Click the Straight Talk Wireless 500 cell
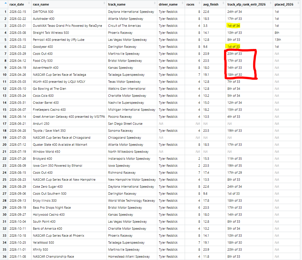This screenshot has width=302, height=260. [x=69, y=33]
